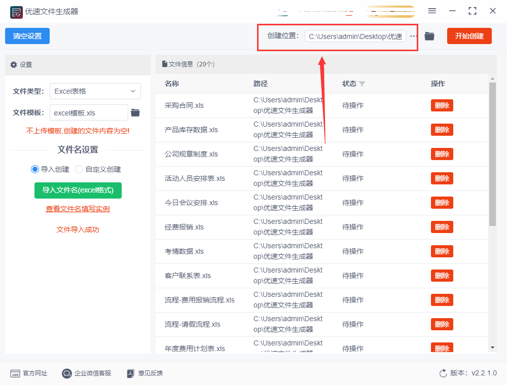The image size is (507, 385).
Task: Click the 状态 filter funnel icon
Action: pyautogui.click(x=362, y=84)
